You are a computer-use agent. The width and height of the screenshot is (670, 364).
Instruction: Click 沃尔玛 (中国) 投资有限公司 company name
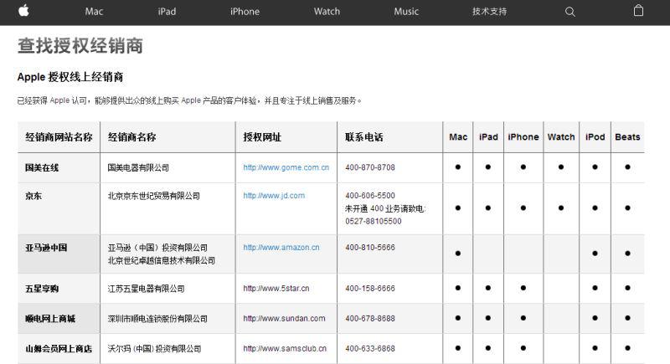[154, 349]
